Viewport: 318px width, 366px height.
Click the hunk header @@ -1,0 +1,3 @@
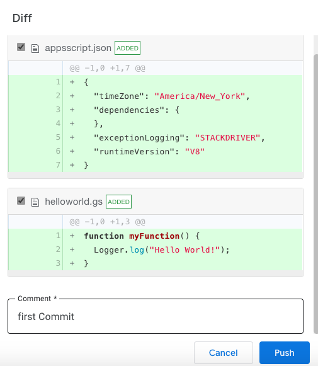tap(107, 222)
